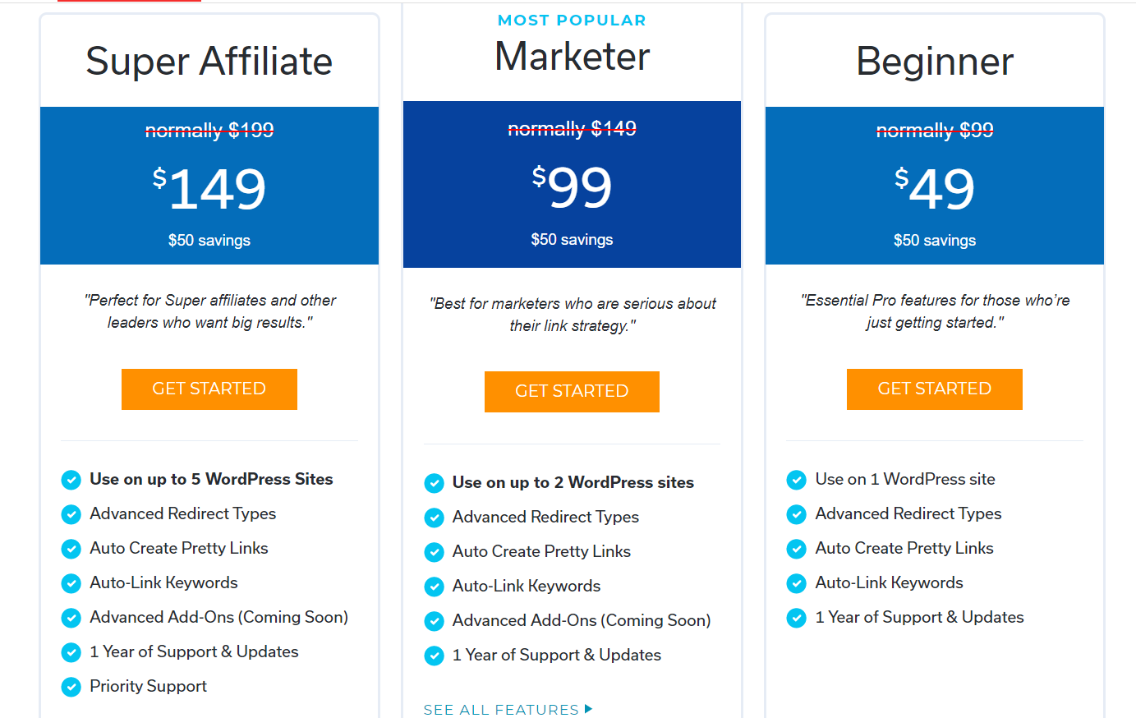Click the Marketer $99 price panel
The width and height of the screenshot is (1136, 718).
pos(572,185)
